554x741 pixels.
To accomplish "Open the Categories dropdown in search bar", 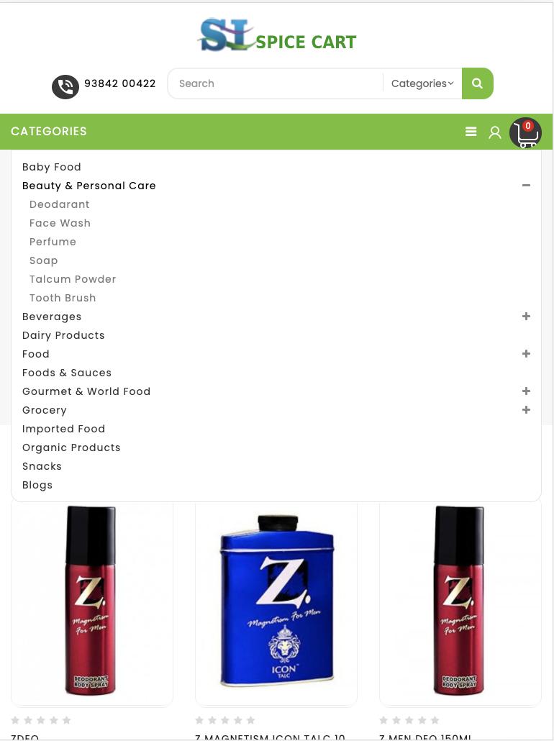I will [422, 83].
